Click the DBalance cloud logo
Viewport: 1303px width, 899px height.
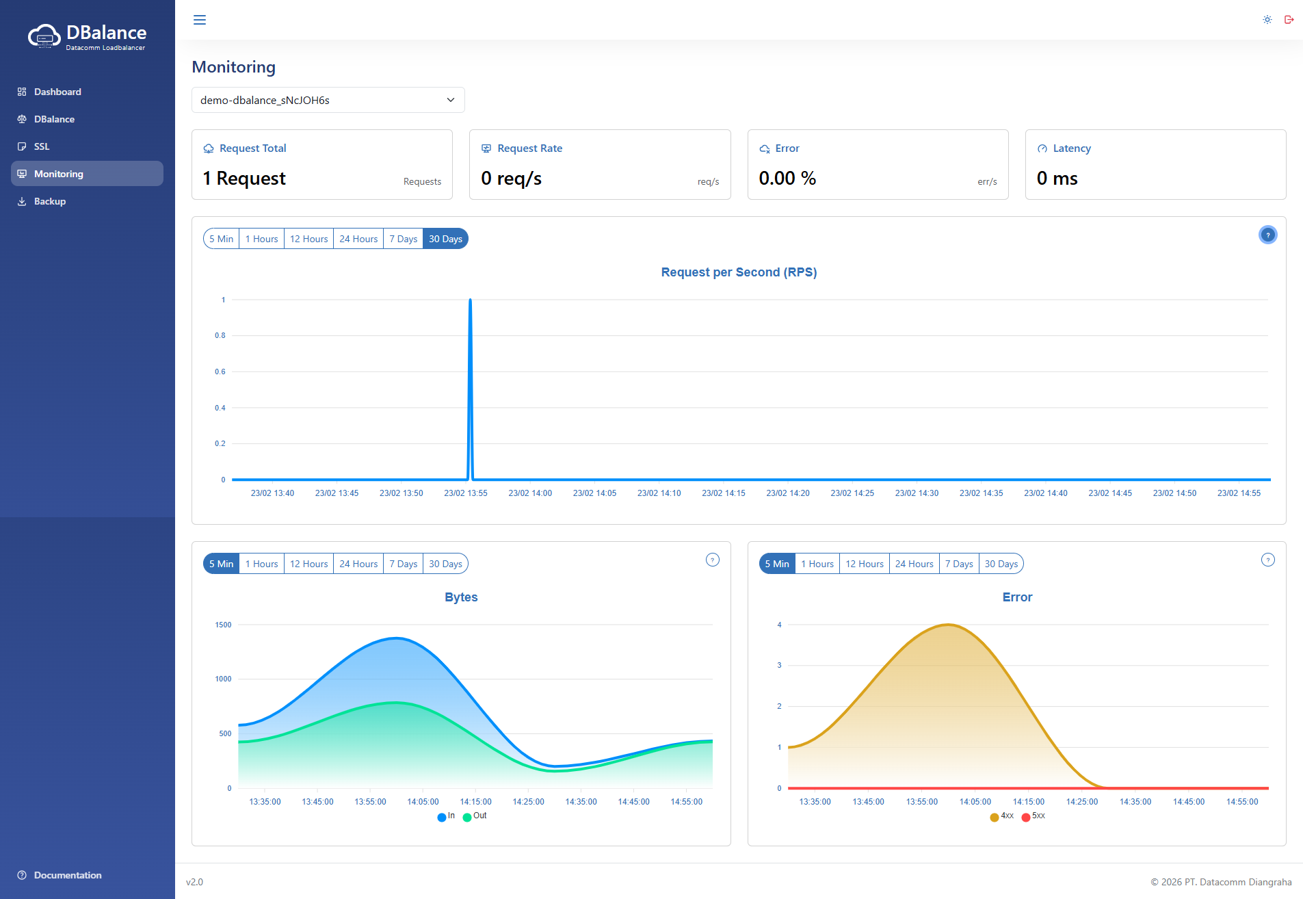[x=44, y=36]
